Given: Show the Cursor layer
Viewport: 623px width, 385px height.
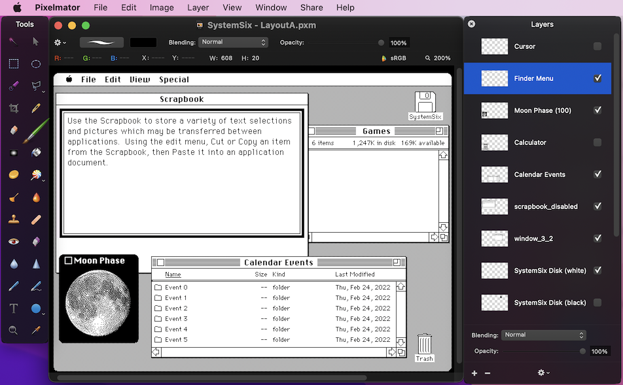Looking at the screenshot, I should click(597, 46).
